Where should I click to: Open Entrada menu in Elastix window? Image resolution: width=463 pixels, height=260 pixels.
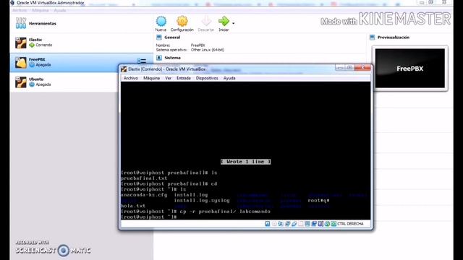[183, 78]
